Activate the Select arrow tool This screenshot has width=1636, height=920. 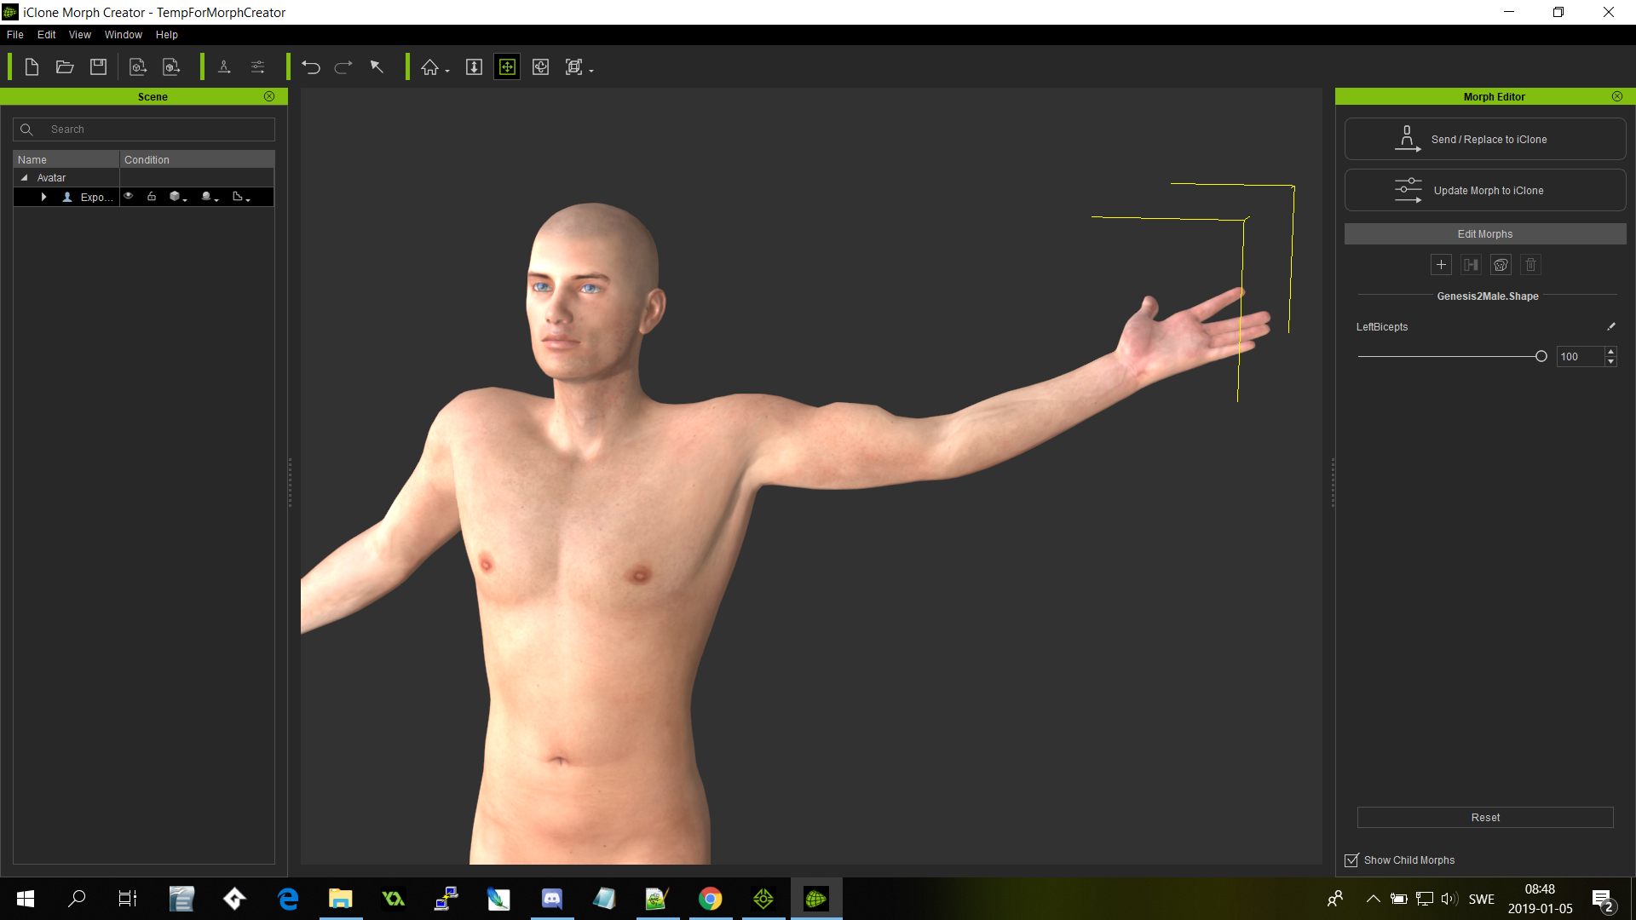tap(377, 67)
